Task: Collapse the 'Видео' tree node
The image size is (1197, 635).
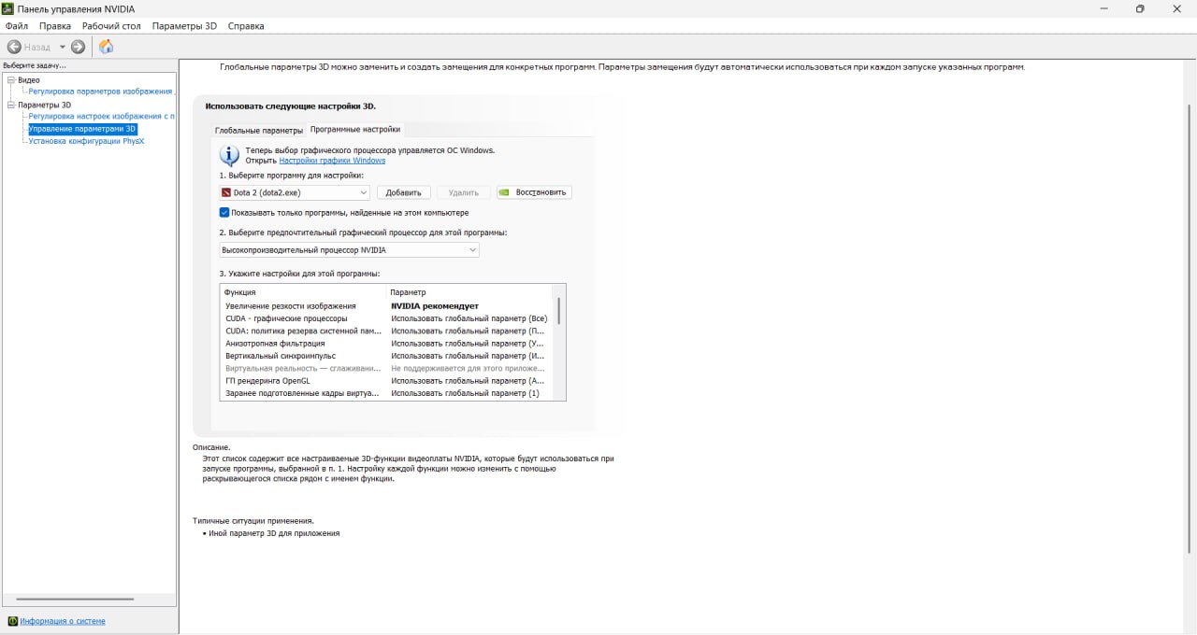Action: [10, 80]
